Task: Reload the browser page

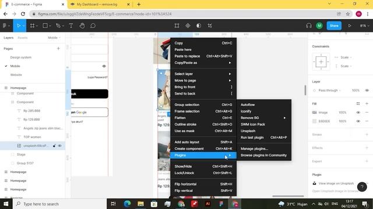Action: pos(23,14)
